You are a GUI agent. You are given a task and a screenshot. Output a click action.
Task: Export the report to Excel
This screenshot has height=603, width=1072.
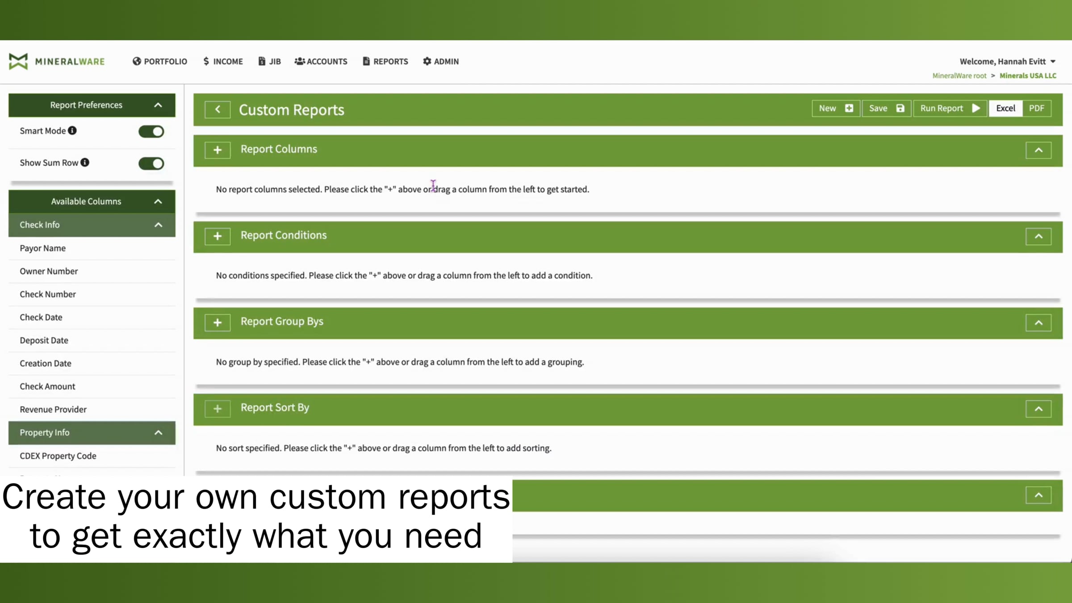tap(1005, 108)
